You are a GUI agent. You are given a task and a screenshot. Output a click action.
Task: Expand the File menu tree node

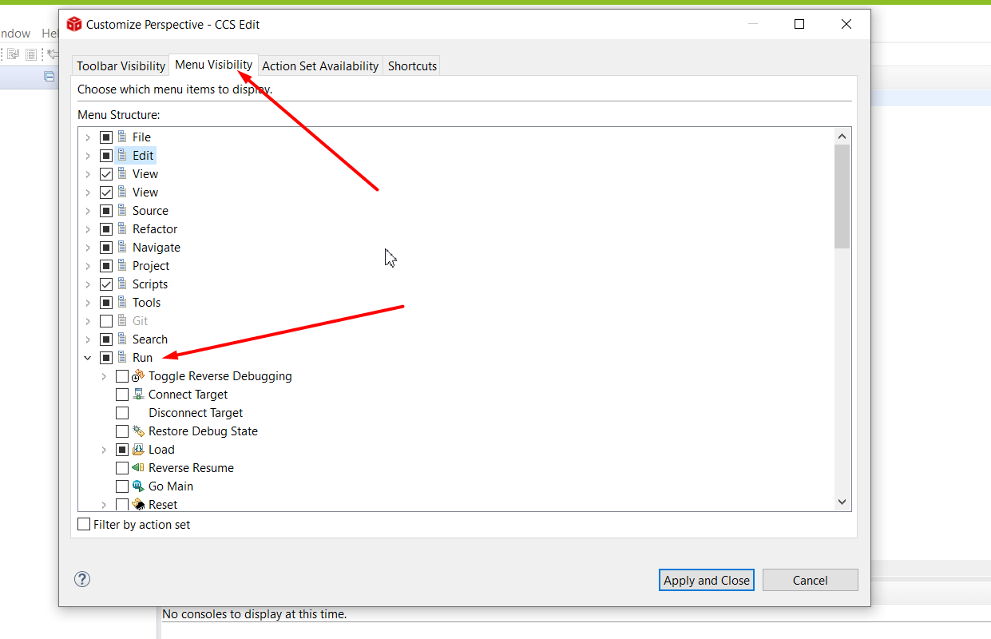[x=88, y=137]
